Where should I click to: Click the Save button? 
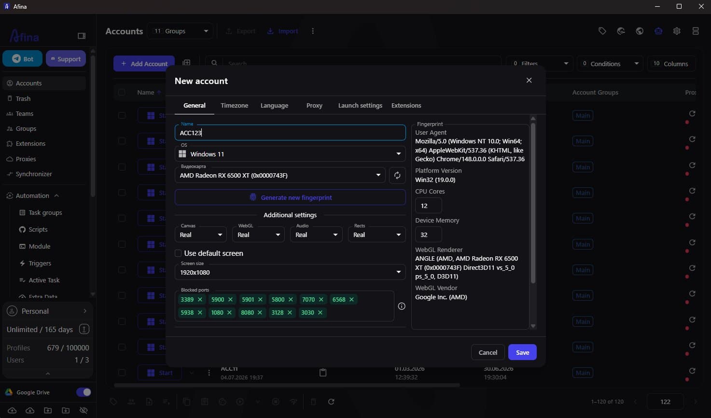coord(522,352)
